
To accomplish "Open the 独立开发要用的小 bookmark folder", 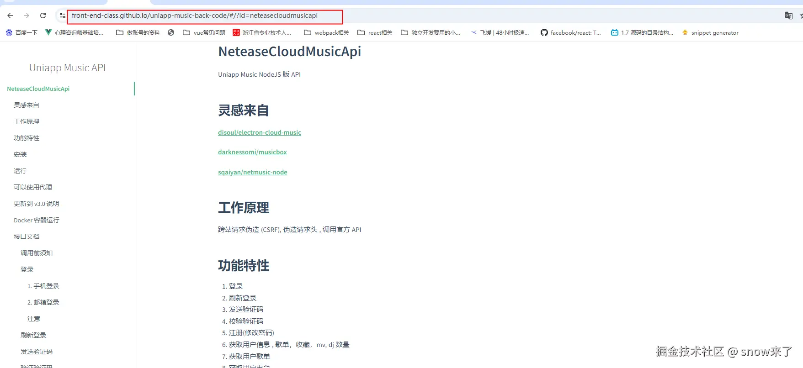I will 431,32.
